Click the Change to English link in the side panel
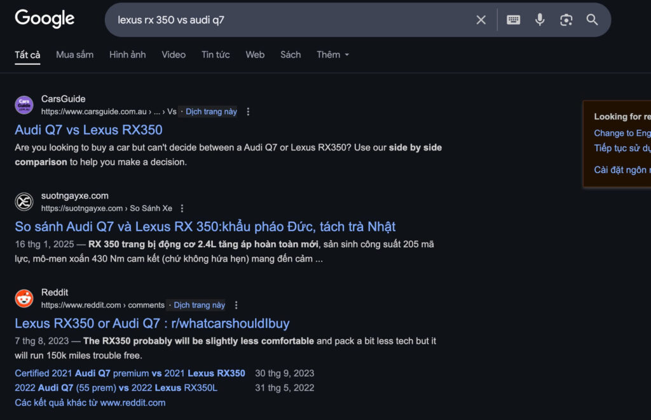 (x=622, y=133)
